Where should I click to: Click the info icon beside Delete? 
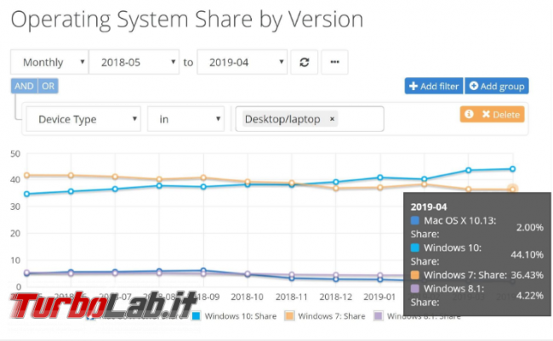click(469, 114)
